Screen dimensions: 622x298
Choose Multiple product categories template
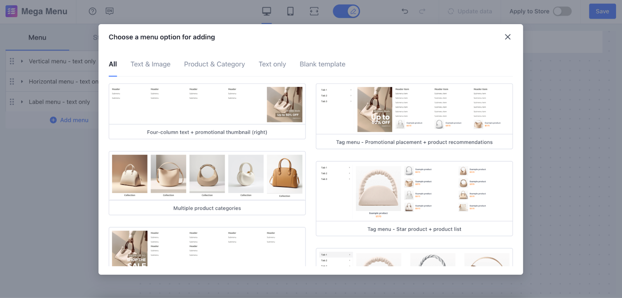pos(207,183)
